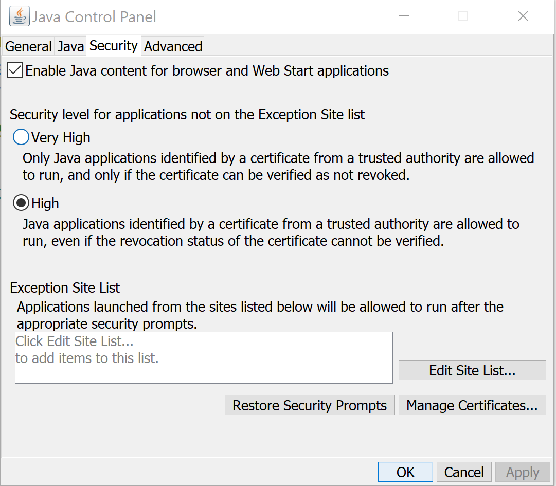Screen dimensions: 556x486
Task: Open Manage Certificates...
Action: [x=472, y=405]
